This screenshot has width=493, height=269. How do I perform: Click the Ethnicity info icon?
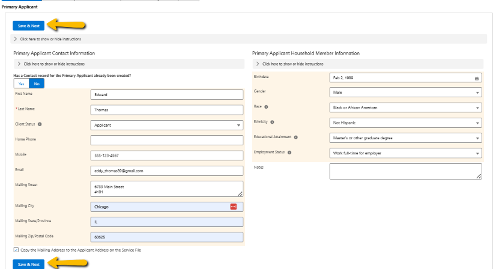[x=272, y=122]
